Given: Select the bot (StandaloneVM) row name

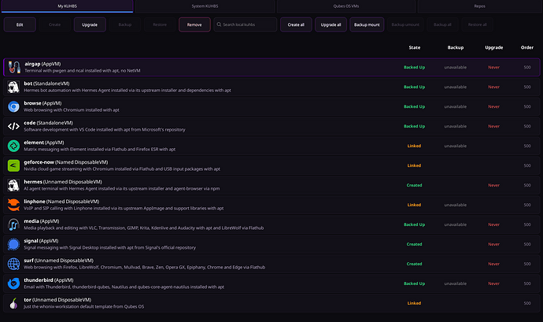Looking at the screenshot, I should (46, 83).
